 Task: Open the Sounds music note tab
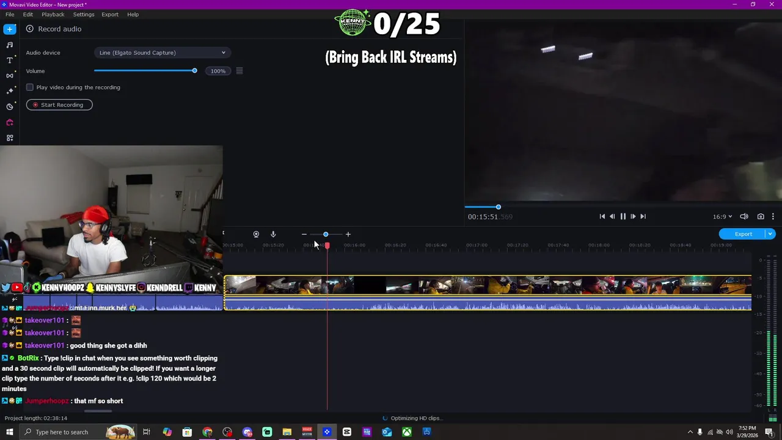[x=10, y=45]
